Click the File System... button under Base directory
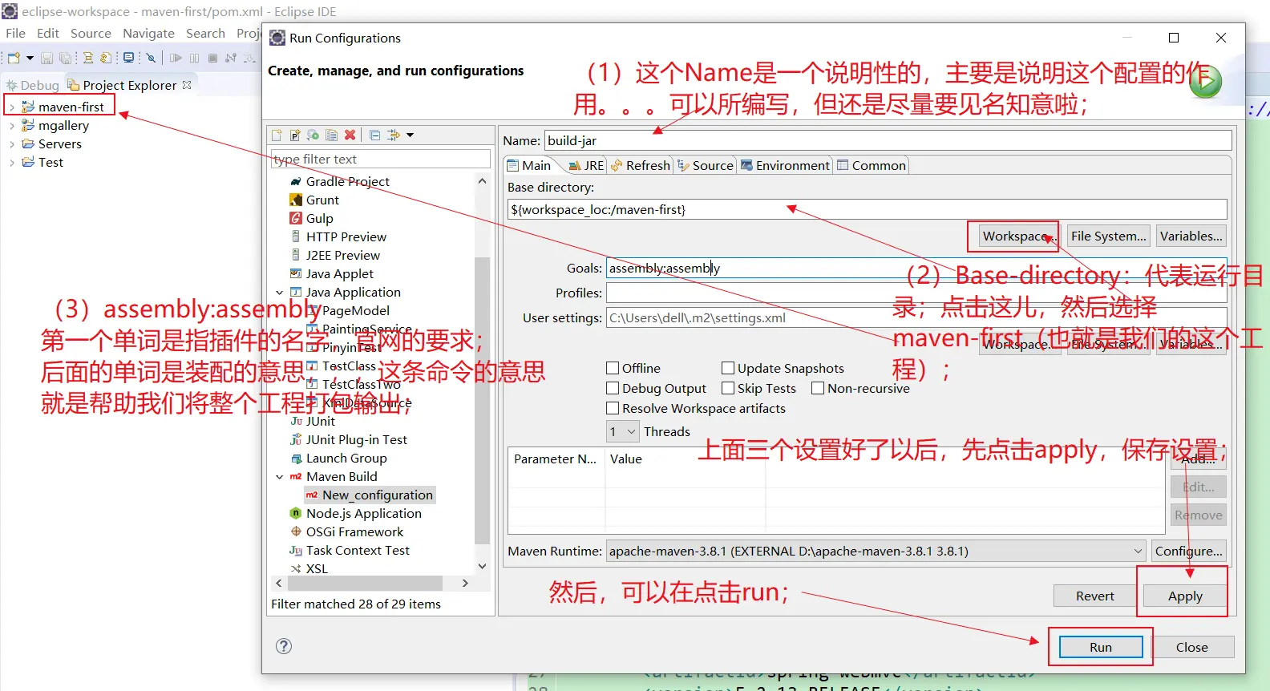 (1109, 236)
